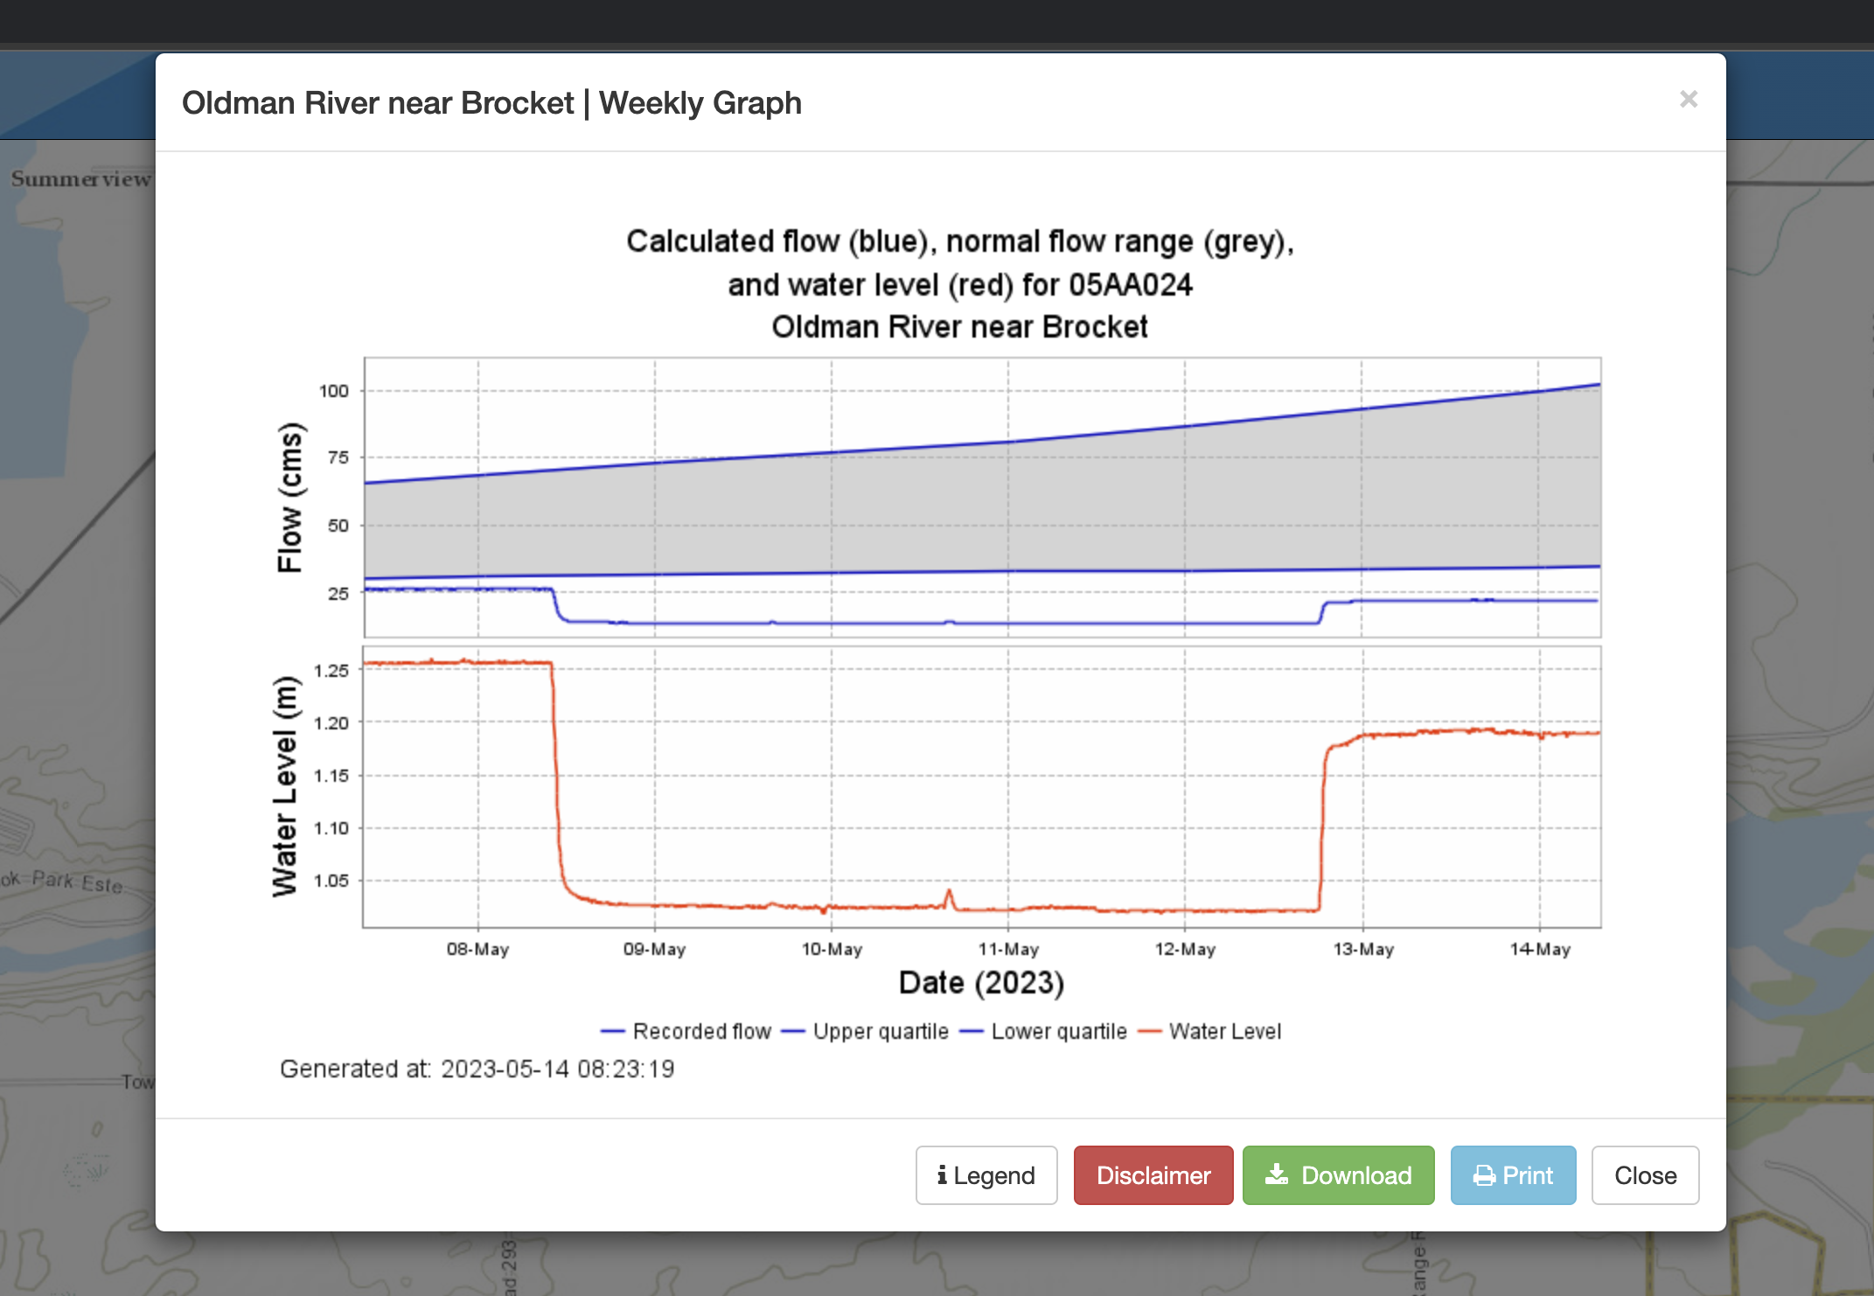Print the weekly graph
This screenshot has height=1296, width=1874.
(x=1513, y=1175)
